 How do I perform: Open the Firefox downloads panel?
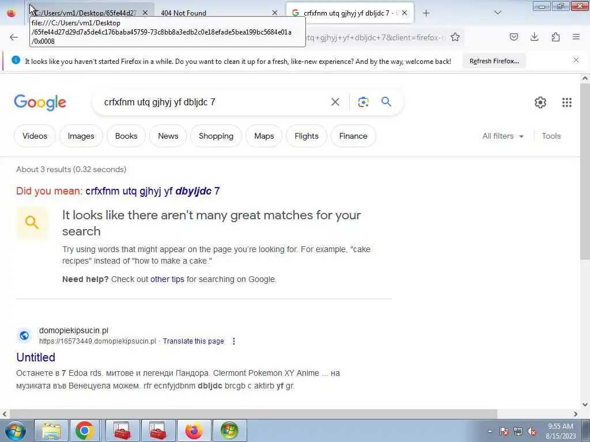[534, 37]
